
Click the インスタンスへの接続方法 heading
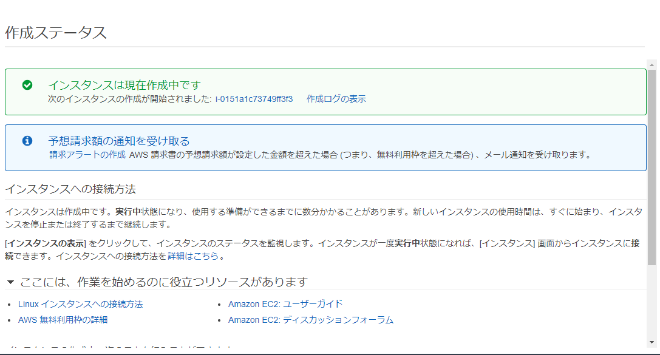[x=70, y=189]
